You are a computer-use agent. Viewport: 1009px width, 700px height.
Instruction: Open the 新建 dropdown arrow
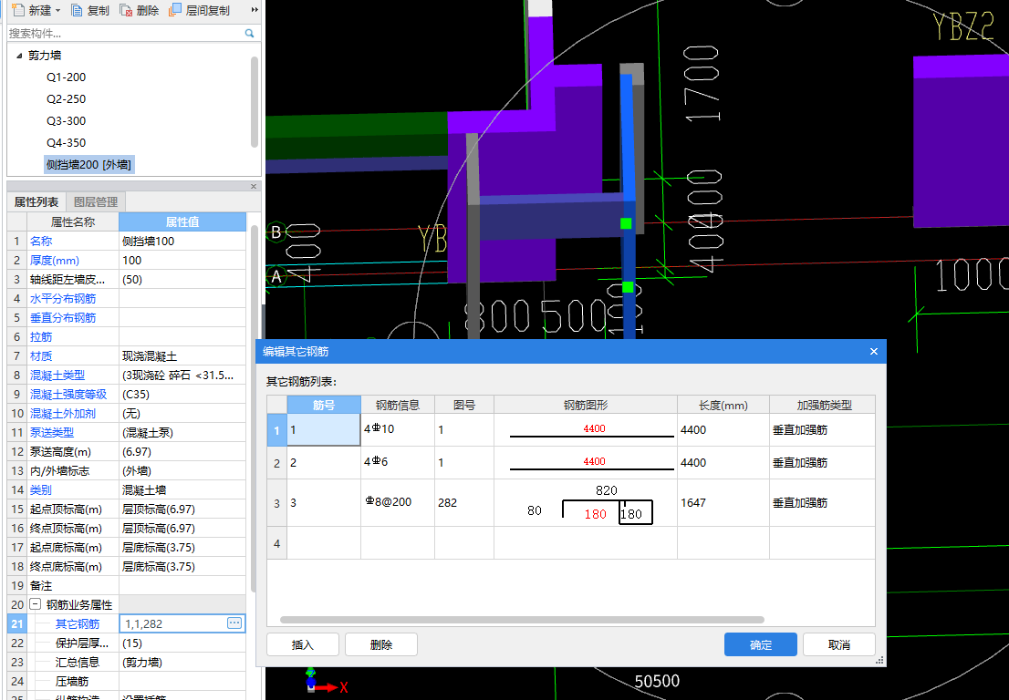pos(58,10)
